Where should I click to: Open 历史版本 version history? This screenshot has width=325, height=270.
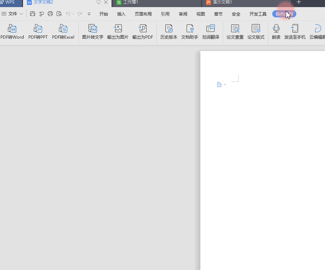tap(169, 32)
